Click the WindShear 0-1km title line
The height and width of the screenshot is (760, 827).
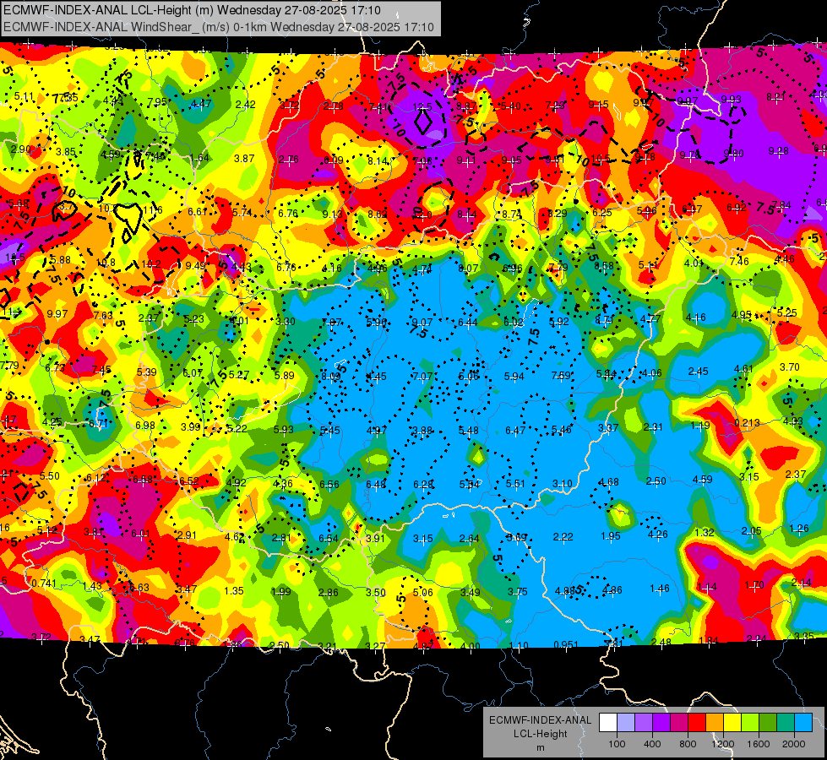pos(218,27)
